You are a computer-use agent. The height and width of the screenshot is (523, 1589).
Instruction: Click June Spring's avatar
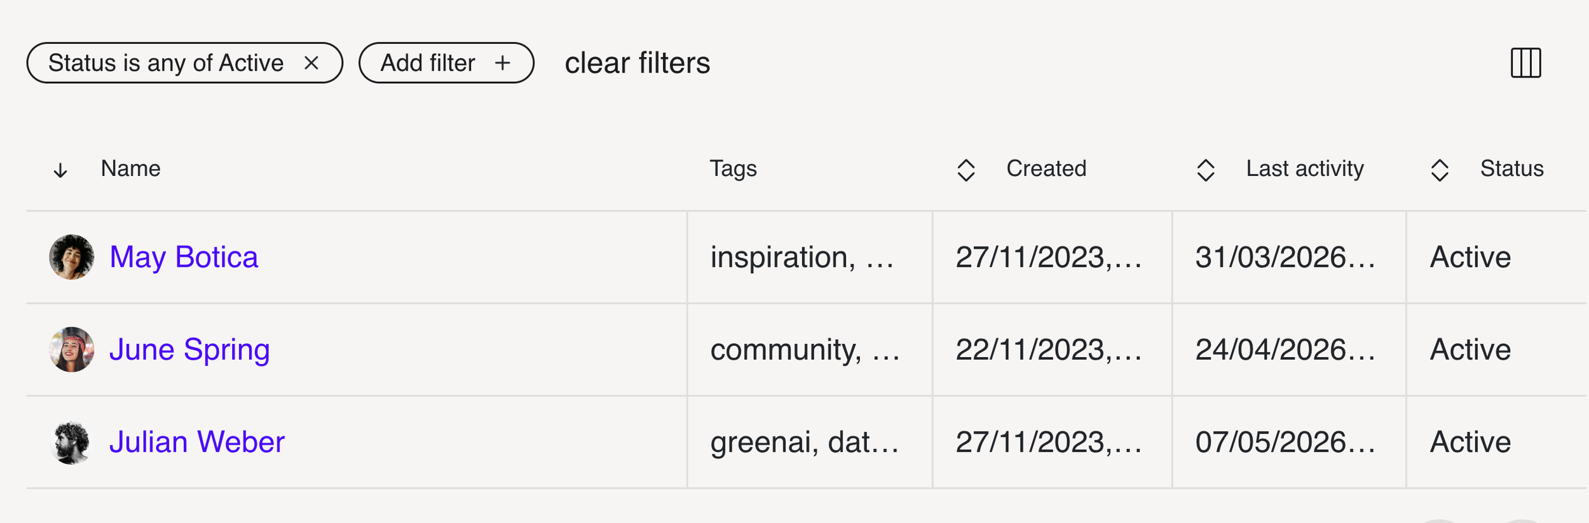[x=72, y=350]
